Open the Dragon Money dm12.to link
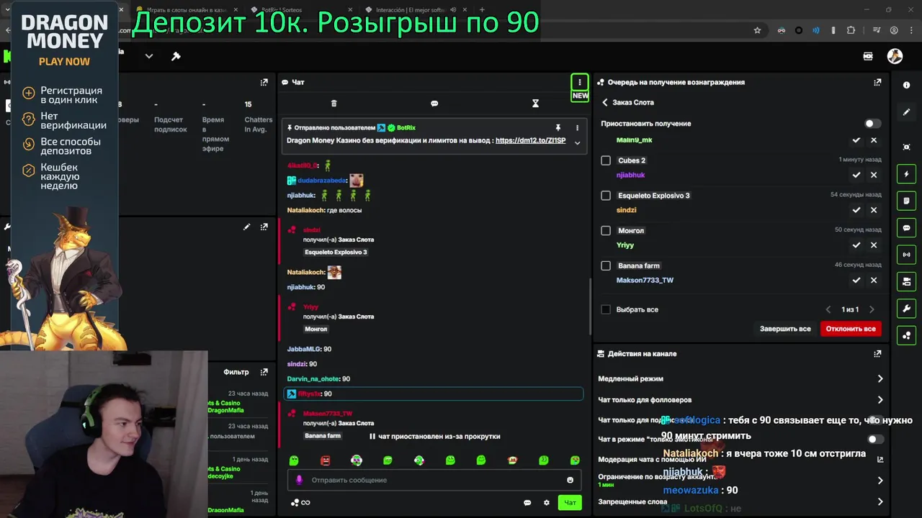The height and width of the screenshot is (518, 922). pyautogui.click(x=530, y=140)
